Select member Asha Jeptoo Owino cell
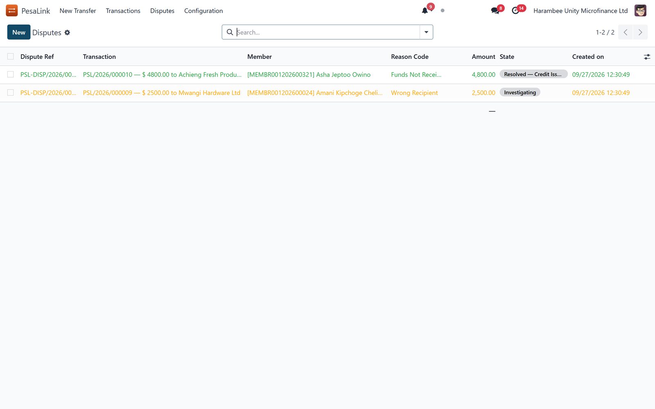This screenshot has height=409, width=655. [309, 74]
